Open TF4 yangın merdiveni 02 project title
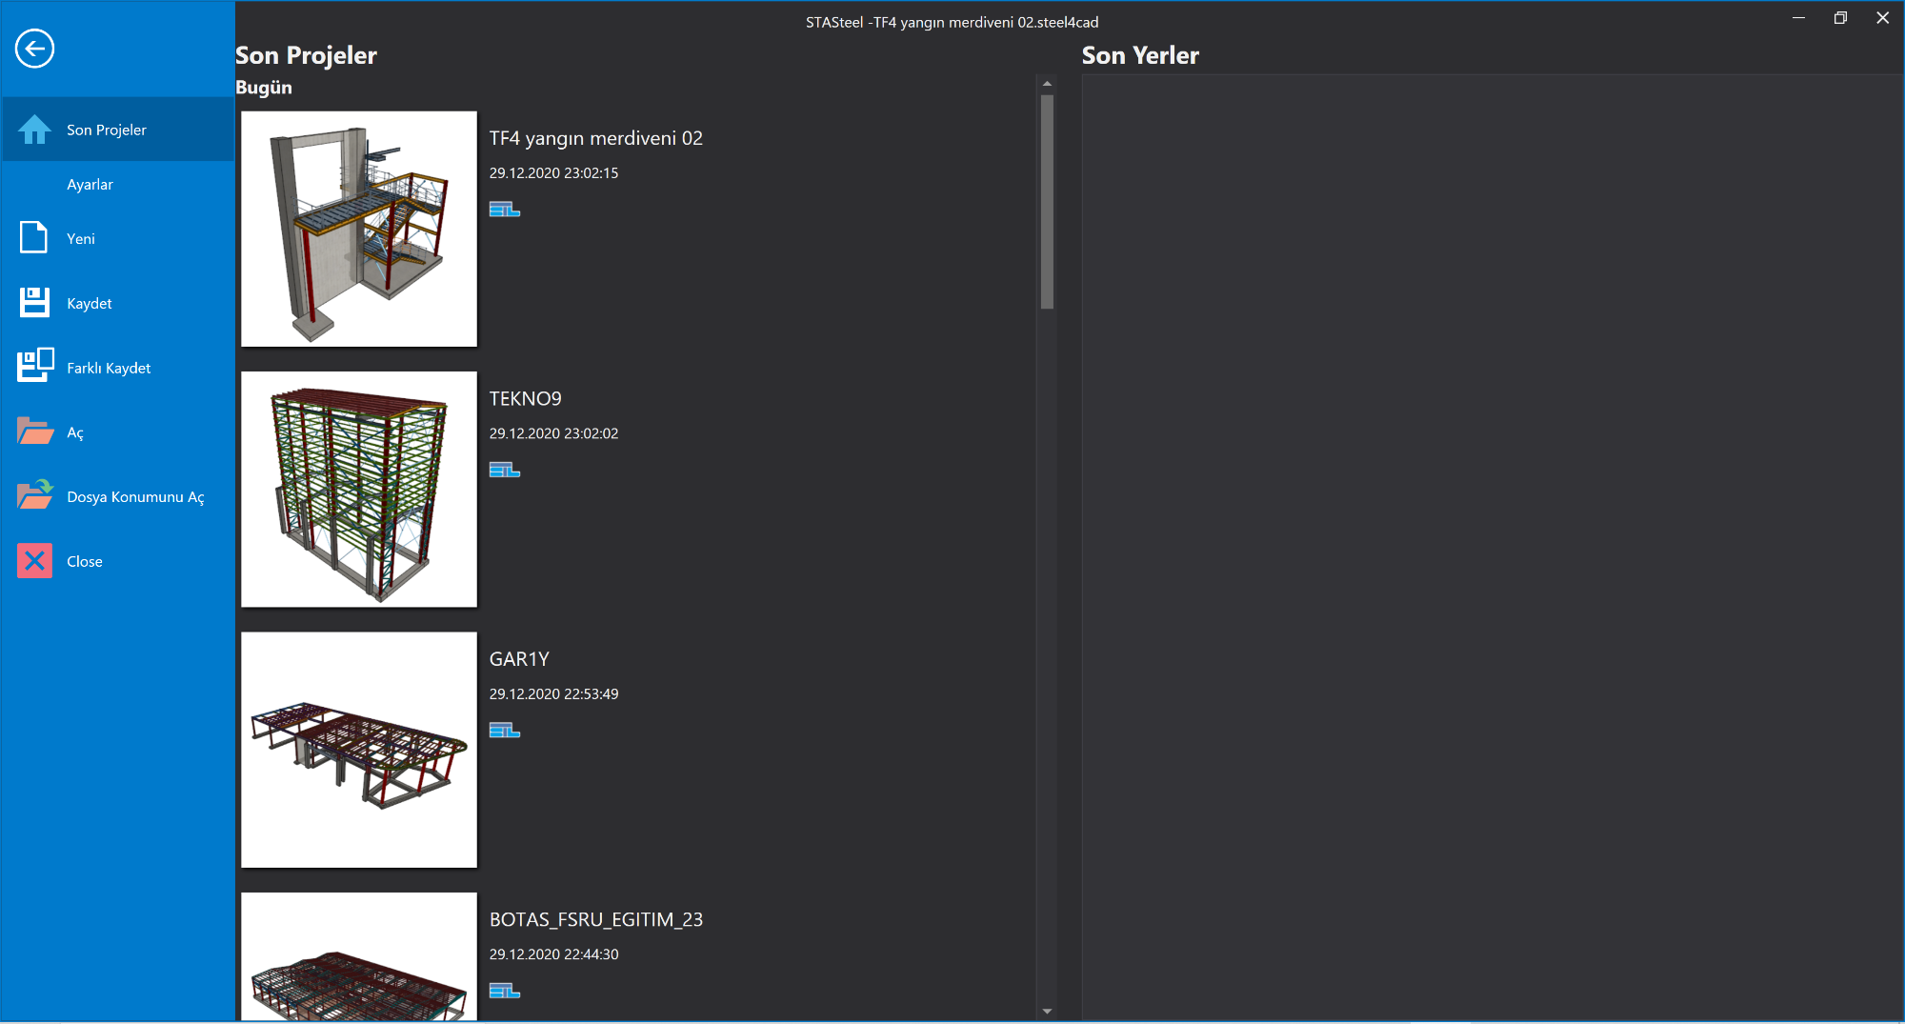 pos(595,138)
